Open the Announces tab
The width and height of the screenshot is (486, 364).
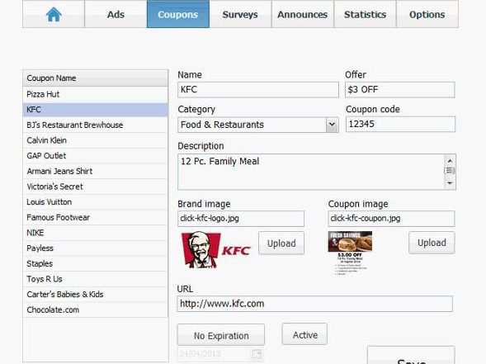point(303,14)
